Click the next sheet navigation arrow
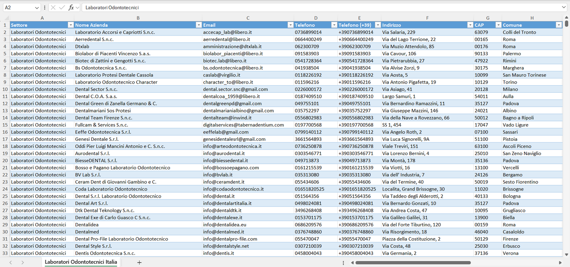The height and width of the screenshot is (267, 570). (22, 262)
